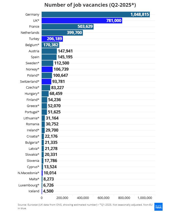Click the Austria value label 147,941
This screenshot has height=212, width=170.
coord(65,51)
